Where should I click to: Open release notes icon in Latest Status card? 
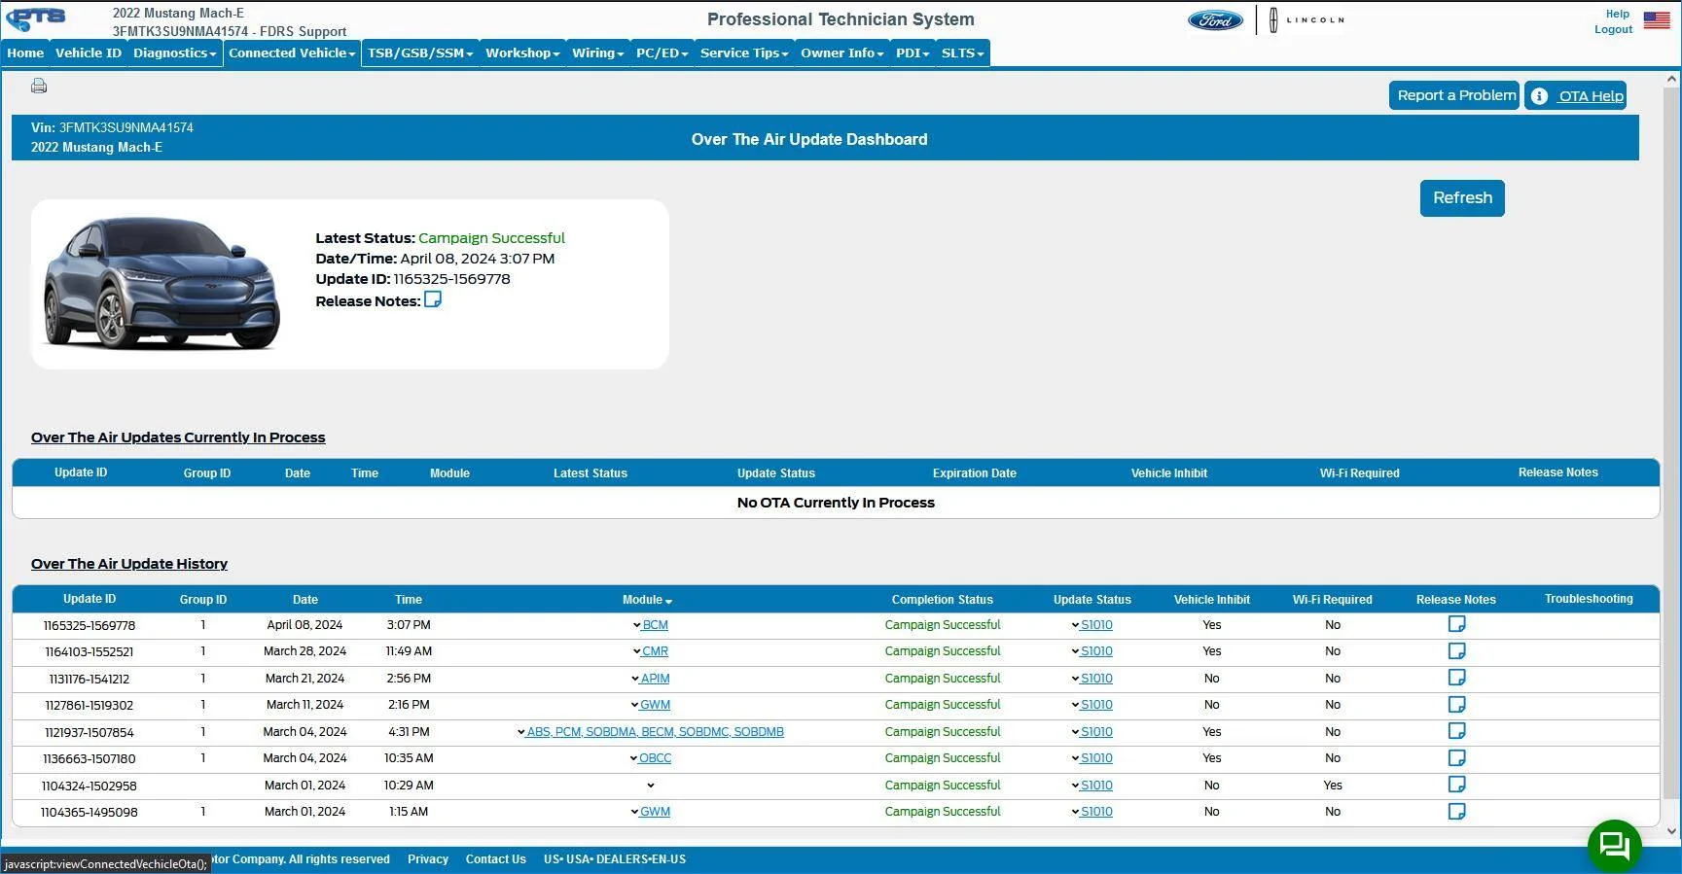pos(433,299)
